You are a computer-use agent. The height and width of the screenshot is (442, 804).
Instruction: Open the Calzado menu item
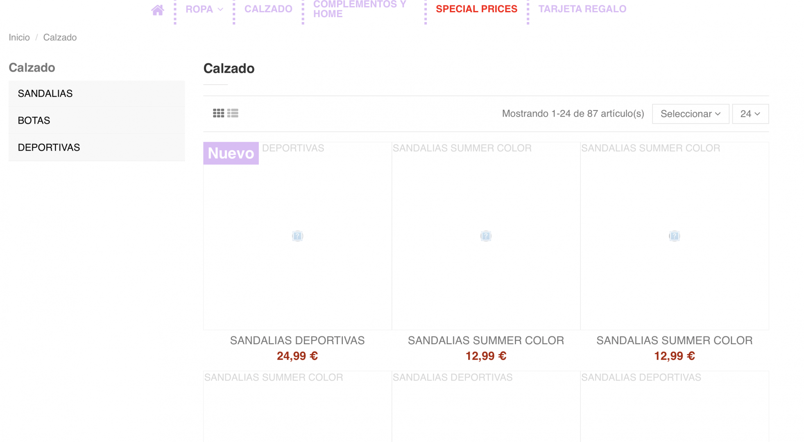click(268, 9)
